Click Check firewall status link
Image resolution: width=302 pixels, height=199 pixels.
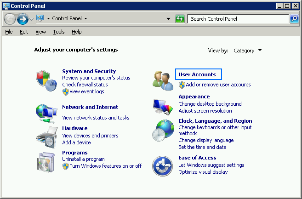click(x=85, y=85)
